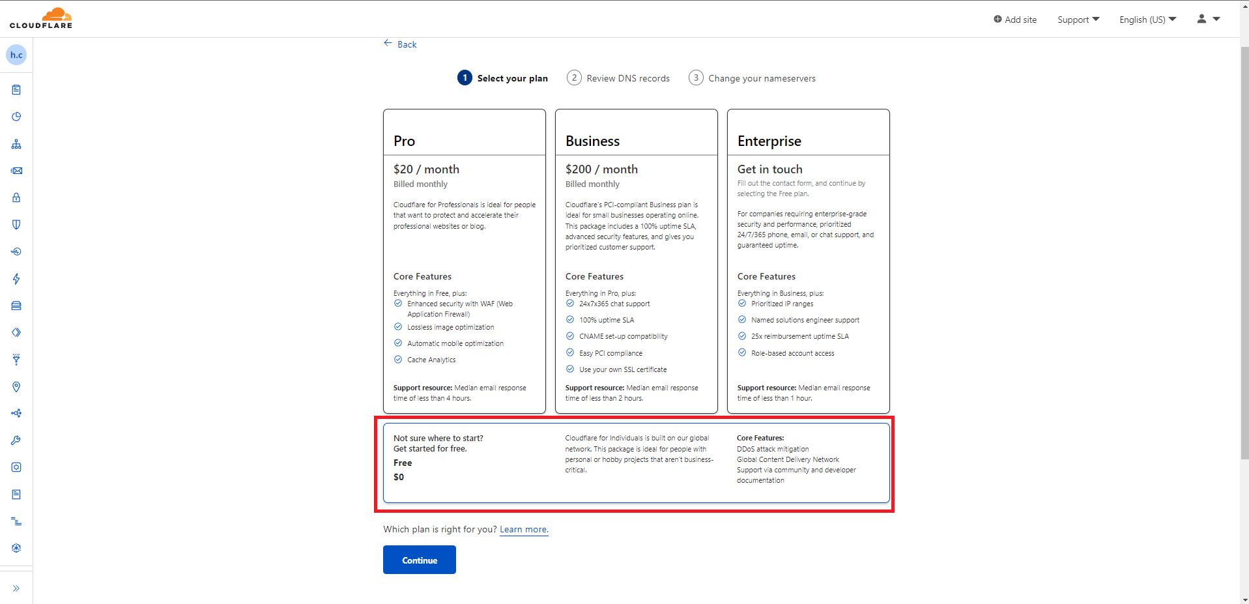Open the English (US) language dropdown
This screenshot has width=1249, height=604.
pos(1148,20)
